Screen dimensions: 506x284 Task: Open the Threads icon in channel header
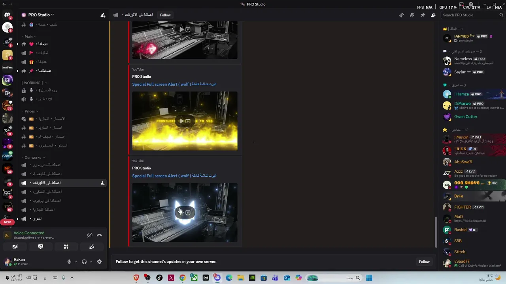402,15
